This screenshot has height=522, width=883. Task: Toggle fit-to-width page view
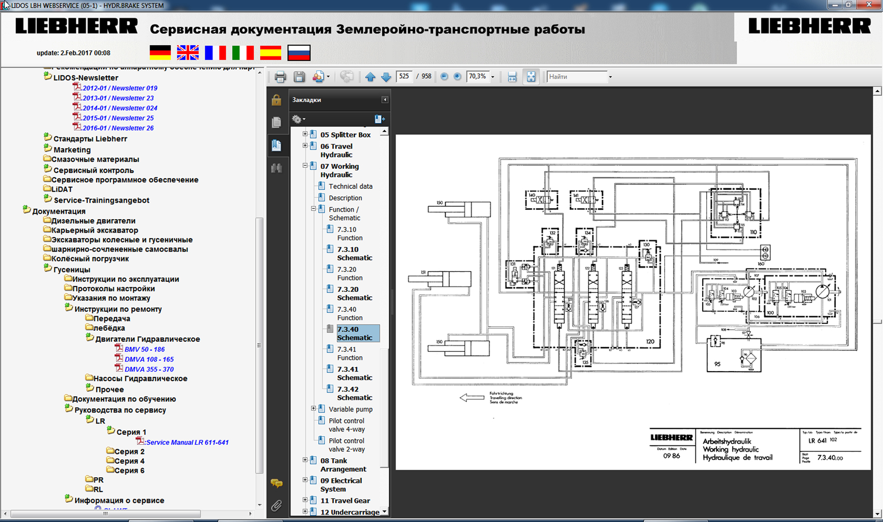512,77
